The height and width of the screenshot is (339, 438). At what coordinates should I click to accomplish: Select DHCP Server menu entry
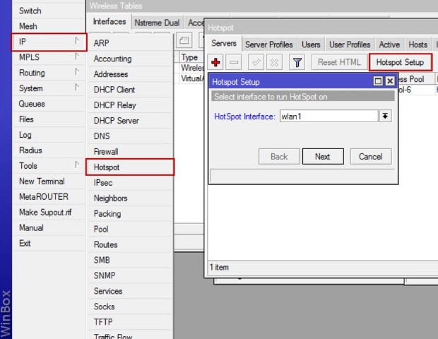coord(130,121)
